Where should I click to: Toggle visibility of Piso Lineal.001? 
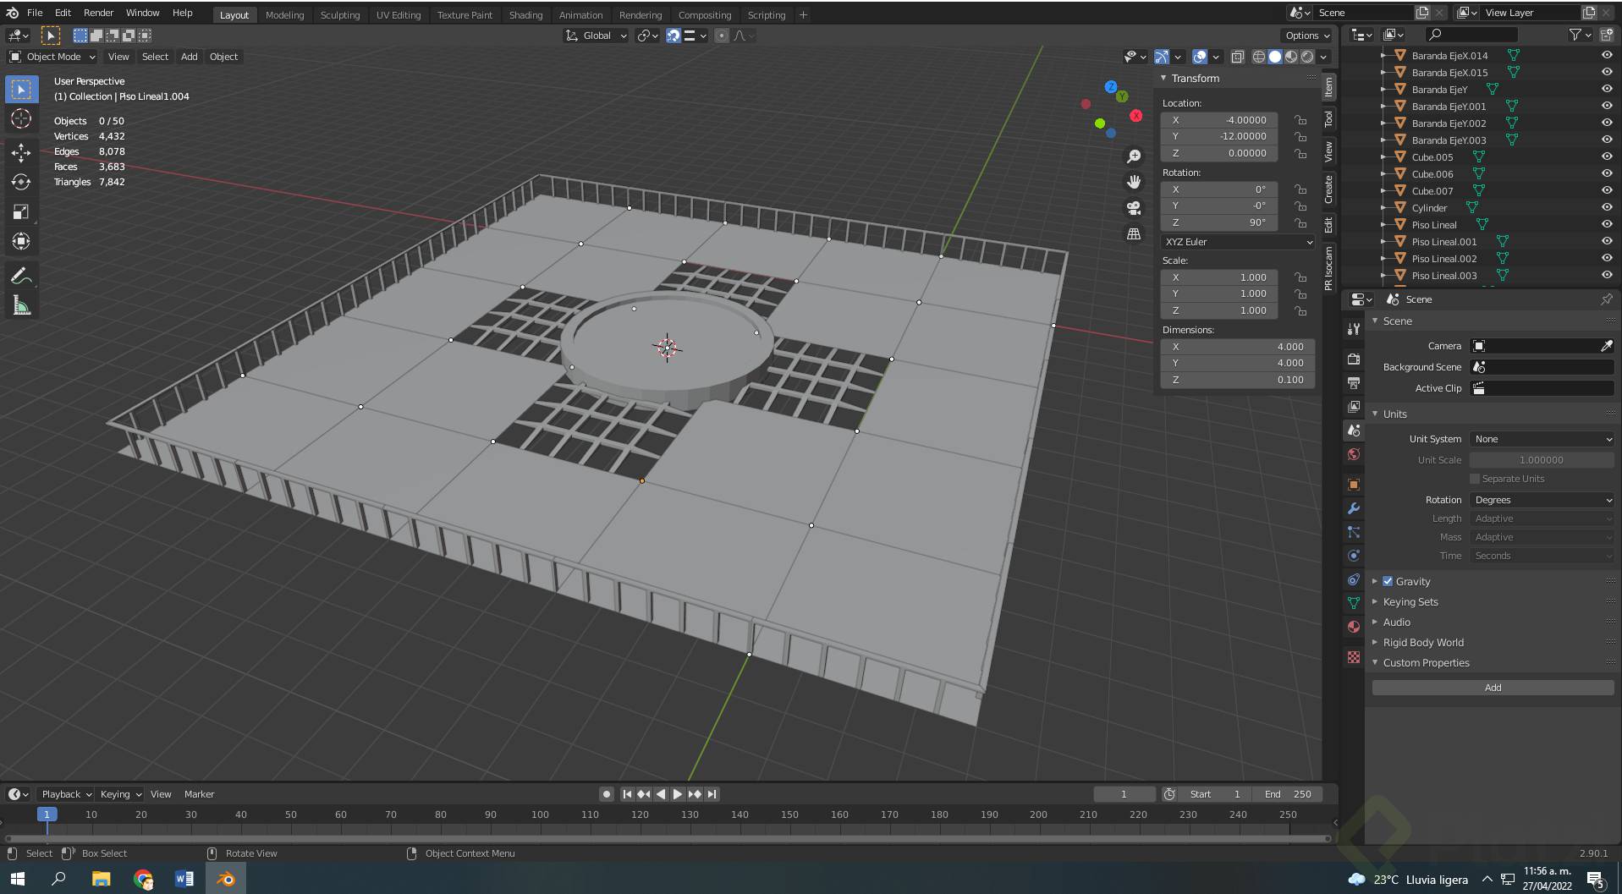[x=1606, y=241]
